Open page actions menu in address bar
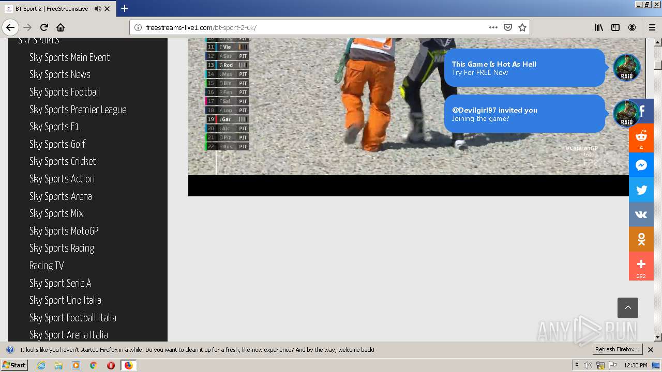The image size is (662, 372). pos(493,27)
